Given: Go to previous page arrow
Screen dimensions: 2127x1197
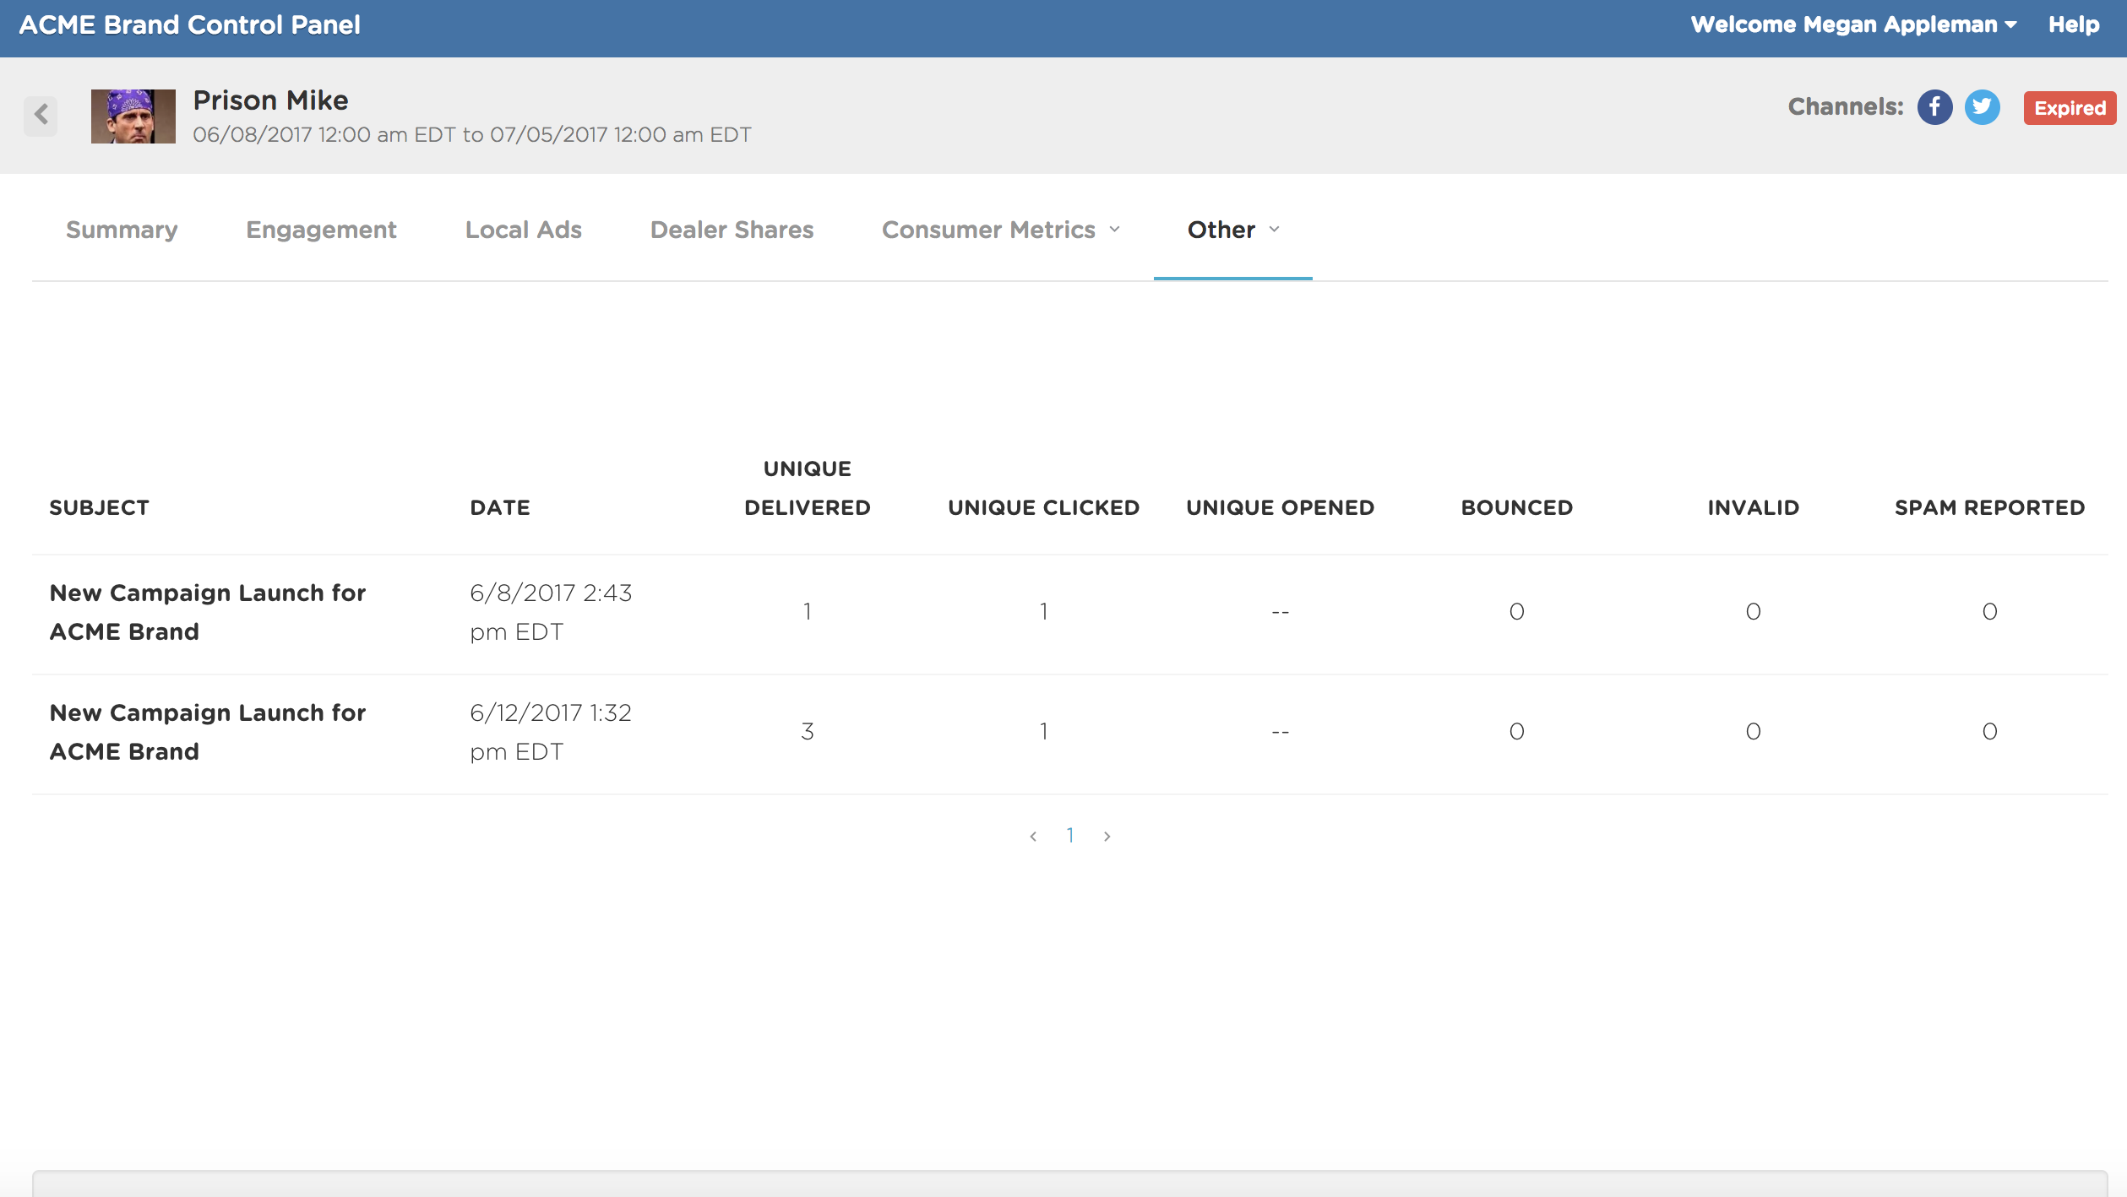Looking at the screenshot, I should 1033,837.
